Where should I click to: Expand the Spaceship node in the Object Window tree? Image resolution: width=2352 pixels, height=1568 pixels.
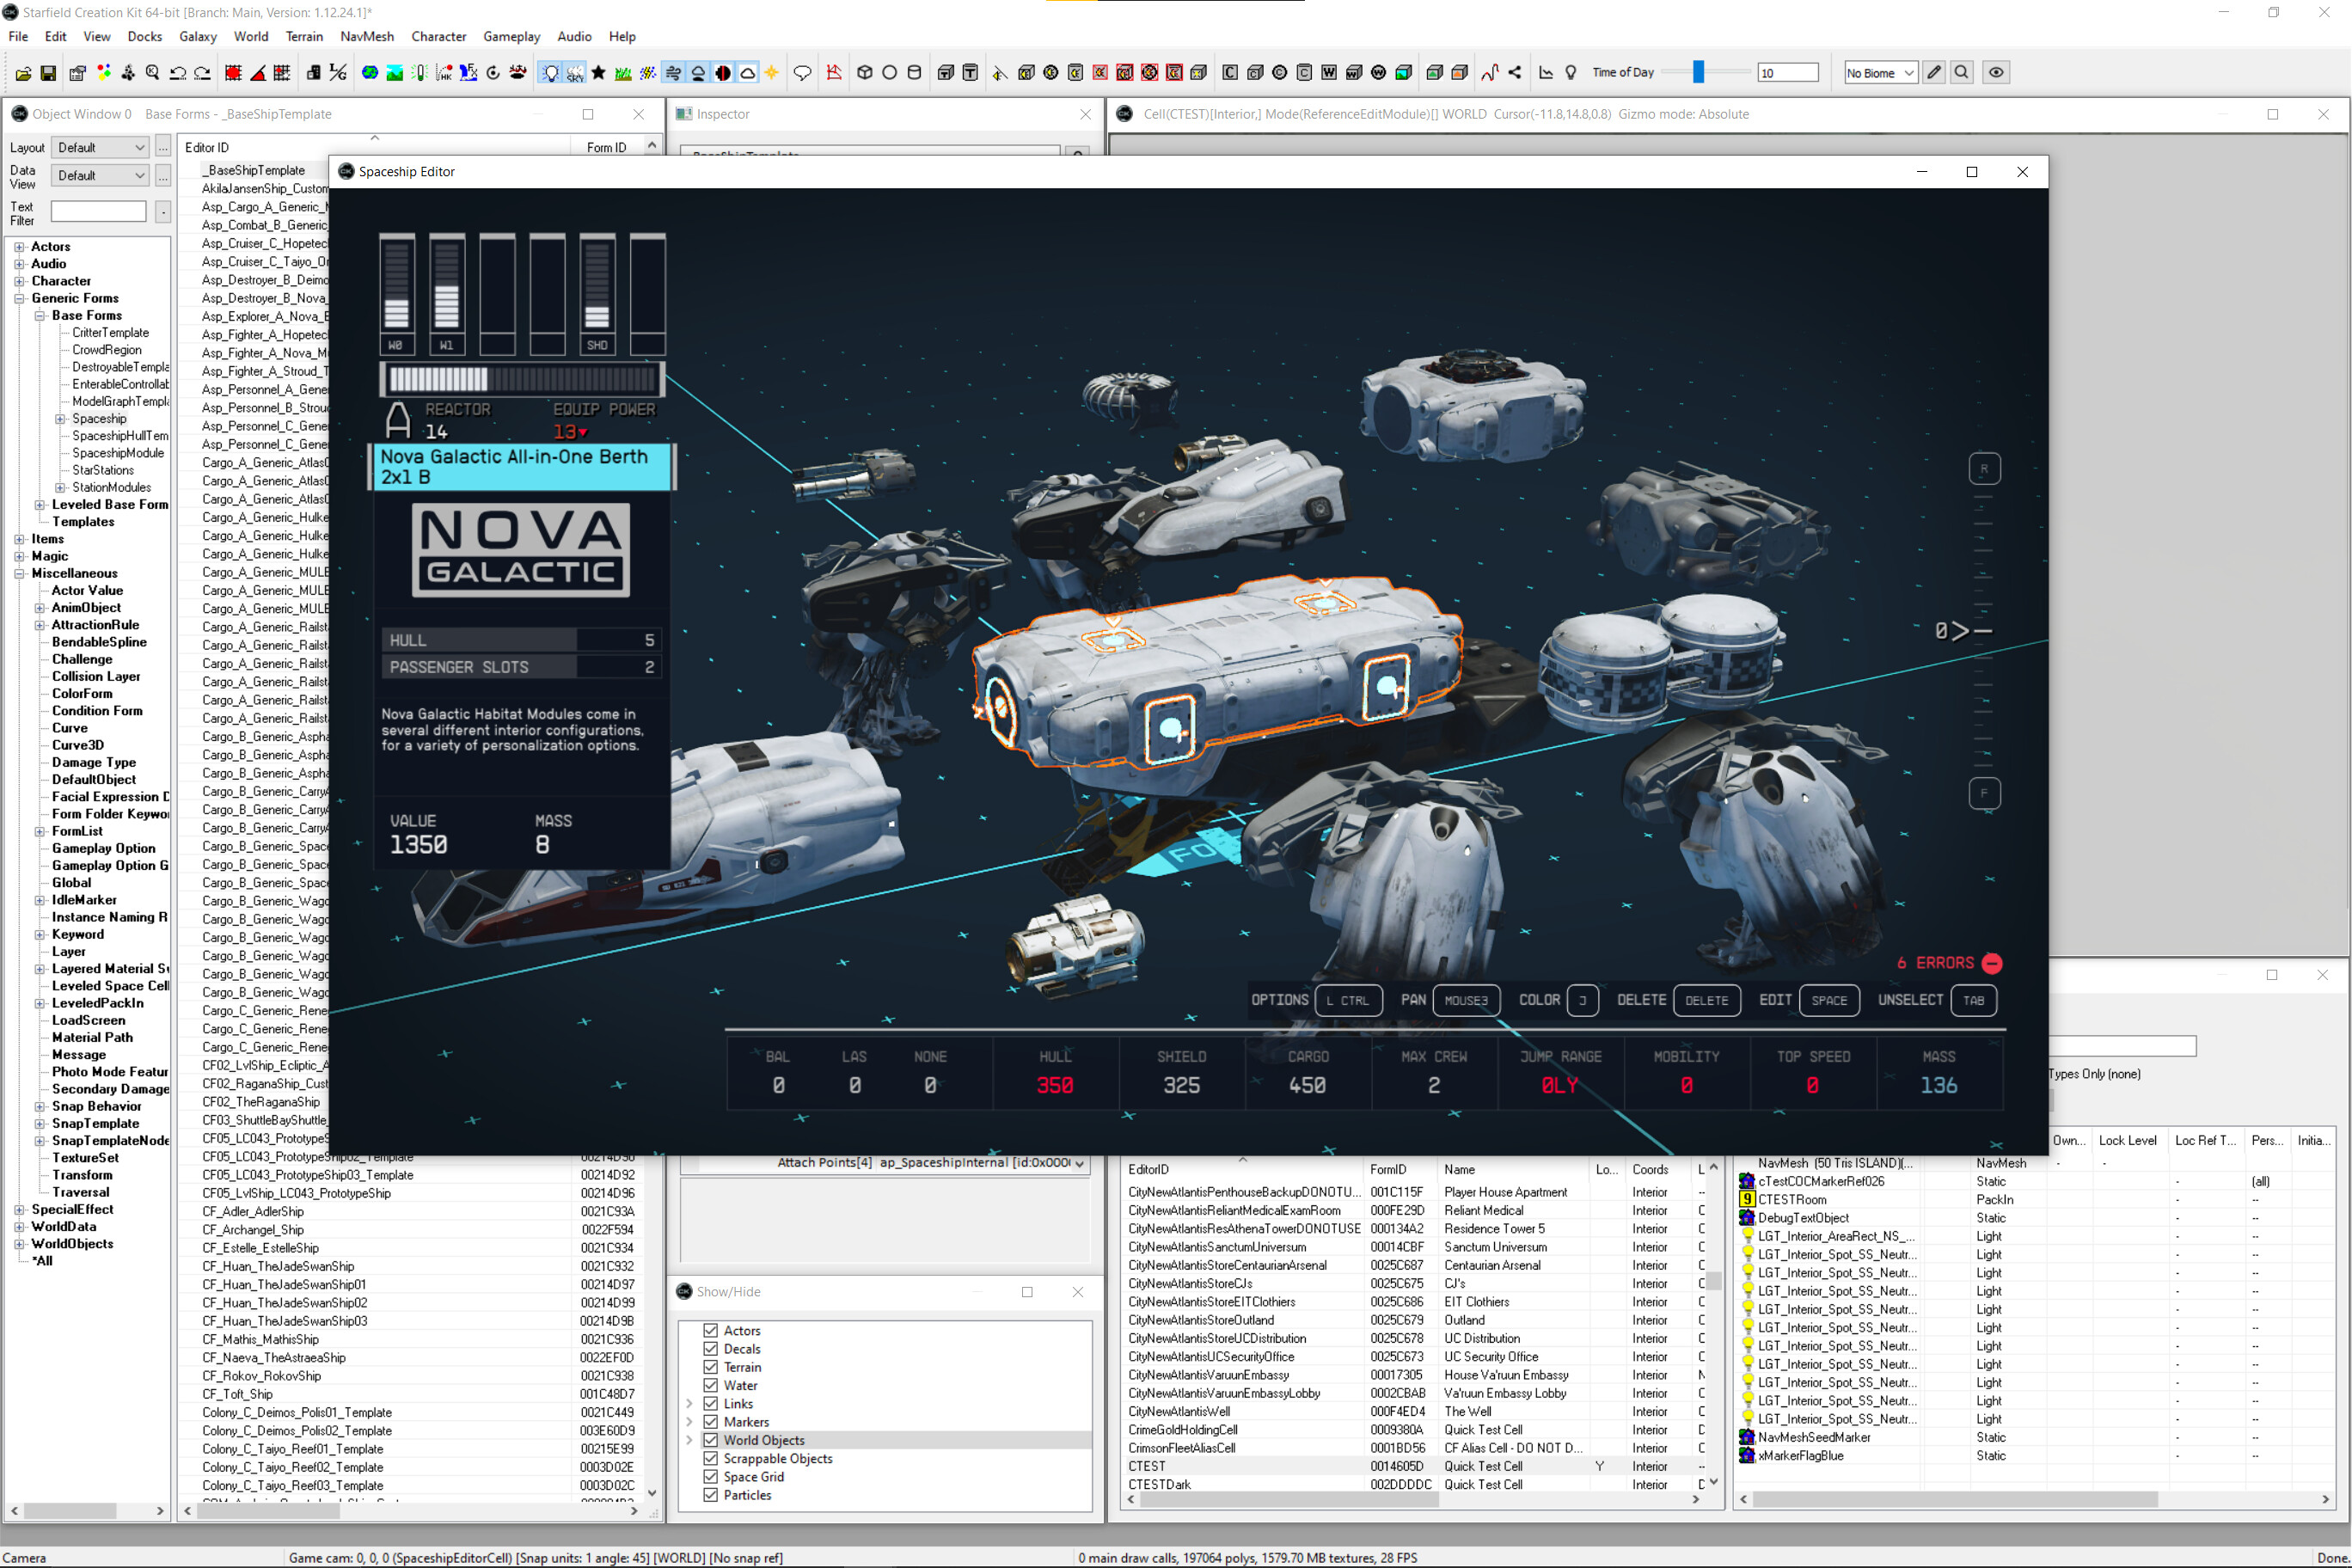coord(61,419)
